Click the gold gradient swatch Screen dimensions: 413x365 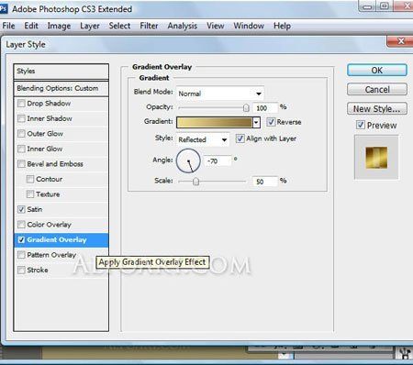pos(214,123)
